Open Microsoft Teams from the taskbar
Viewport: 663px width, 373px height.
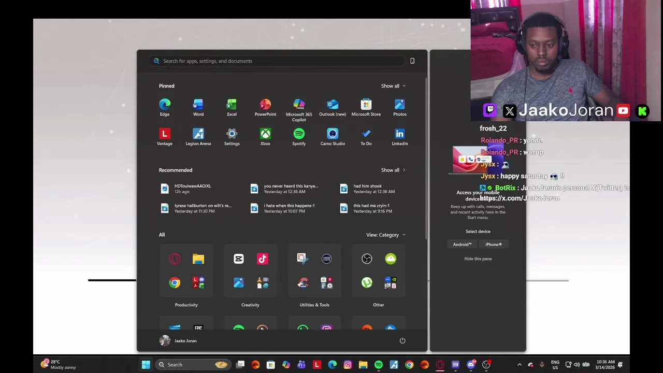tap(301, 365)
